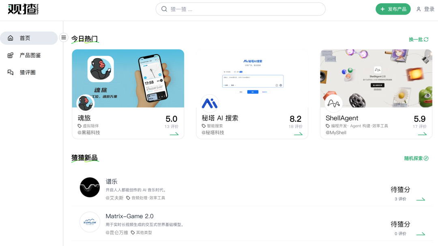Click the arrow on ShellAgent card

pos(422,134)
